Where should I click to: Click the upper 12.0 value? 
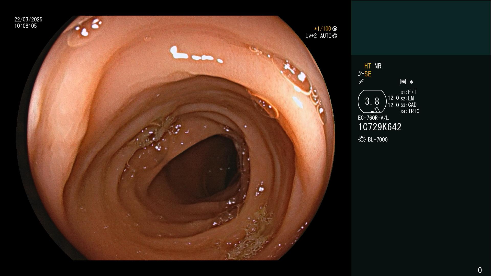click(393, 98)
